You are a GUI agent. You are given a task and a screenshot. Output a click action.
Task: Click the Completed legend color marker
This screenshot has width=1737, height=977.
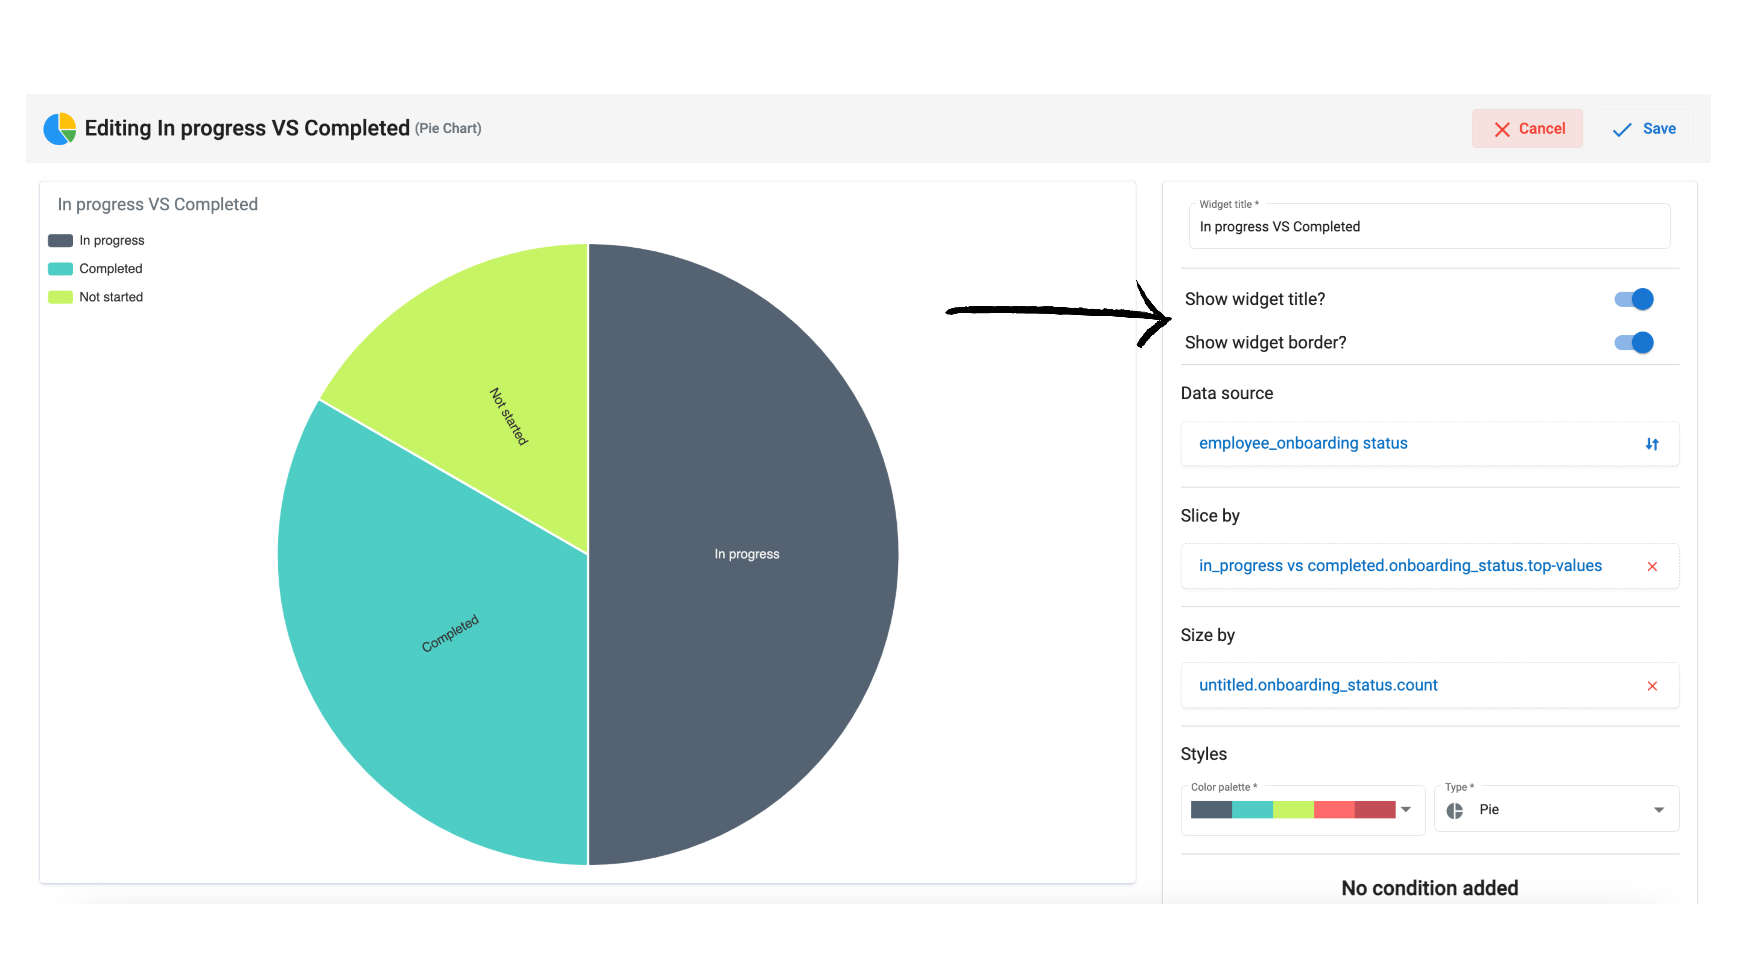(60, 269)
